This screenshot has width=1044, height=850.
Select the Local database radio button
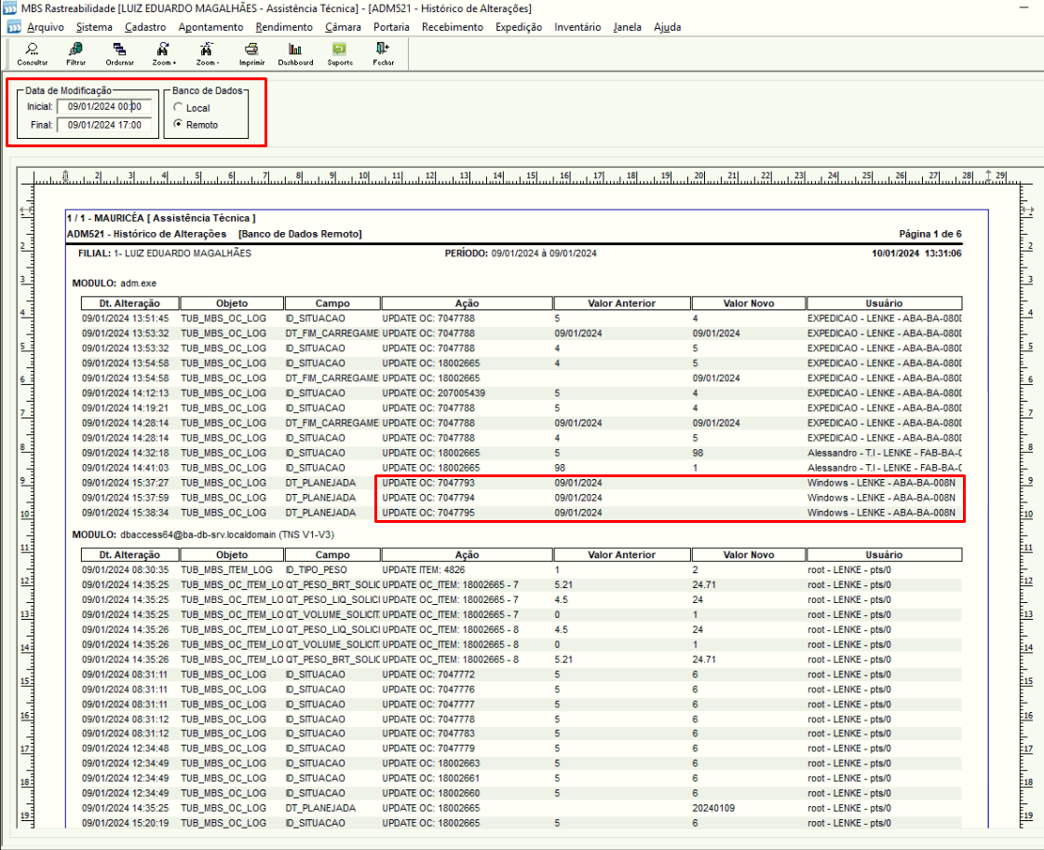click(178, 107)
